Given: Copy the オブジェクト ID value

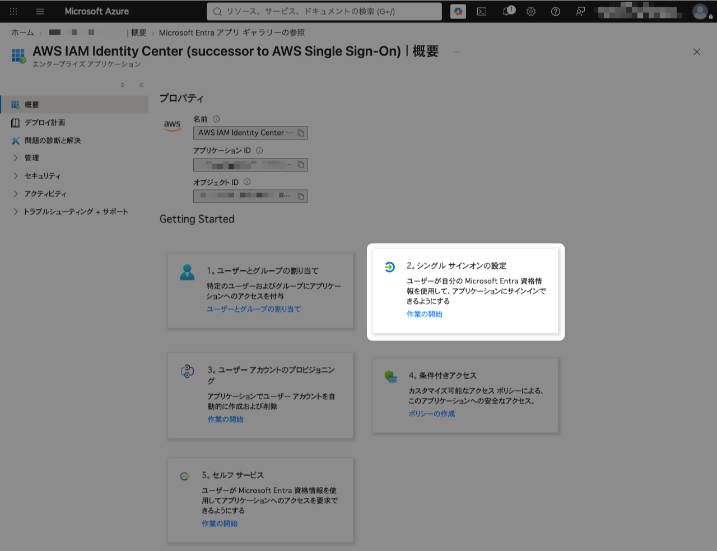Looking at the screenshot, I should click(301, 197).
